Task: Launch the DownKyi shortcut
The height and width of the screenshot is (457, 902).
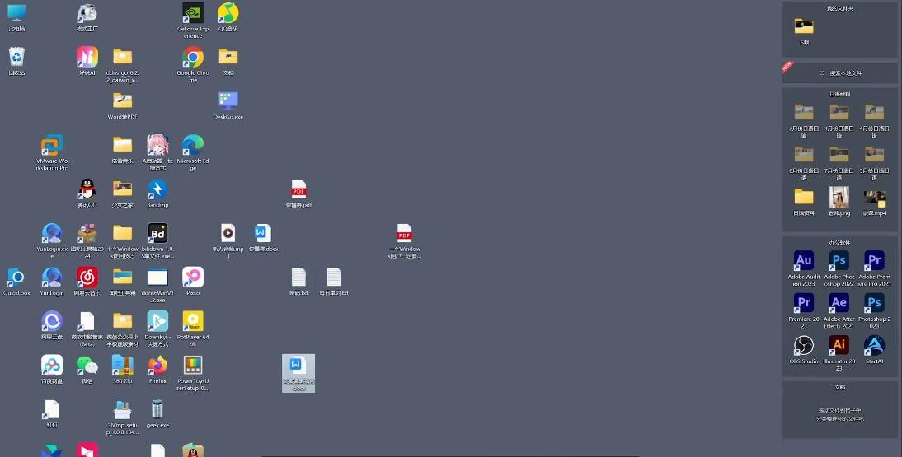Action: tap(157, 321)
